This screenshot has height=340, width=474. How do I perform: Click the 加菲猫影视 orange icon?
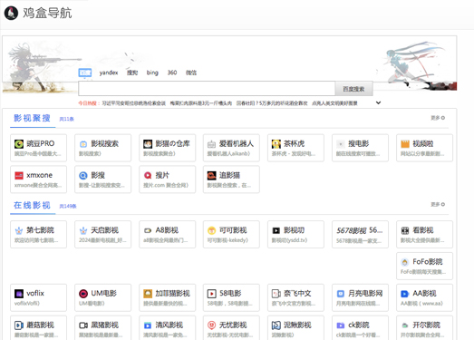tap(148, 294)
